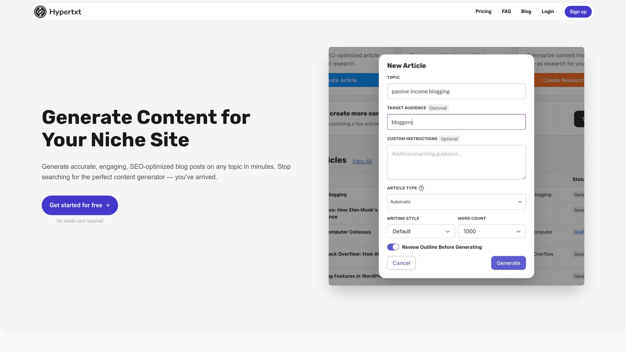The image size is (626, 352).
Task: Open the Blog nav link
Action: (526, 11)
